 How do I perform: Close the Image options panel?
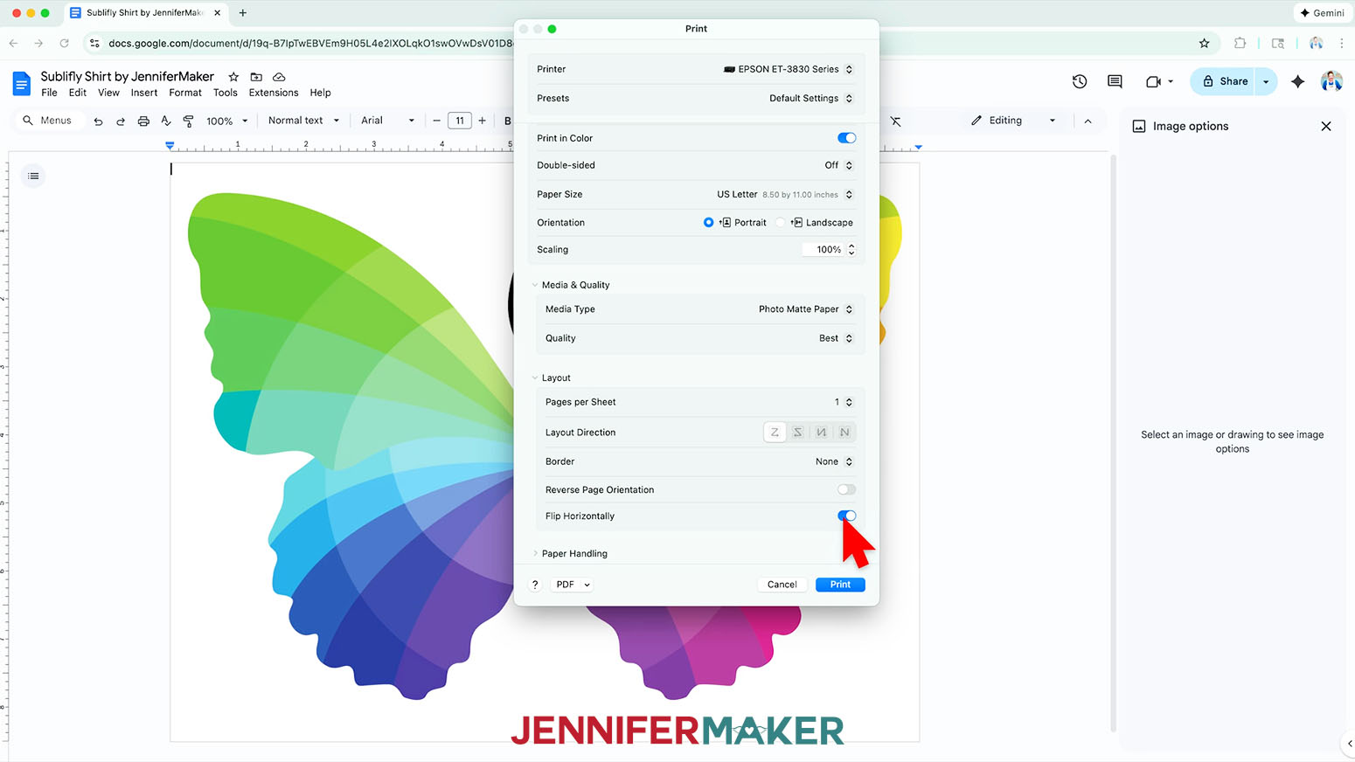[1326, 126]
